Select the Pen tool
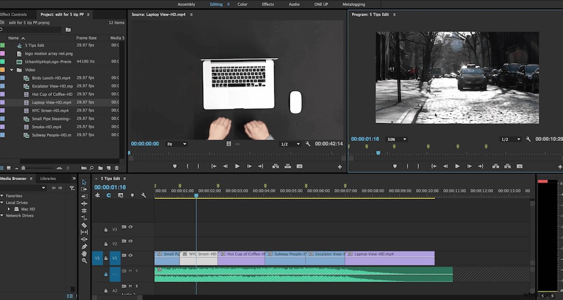The image size is (563, 300). [84, 247]
